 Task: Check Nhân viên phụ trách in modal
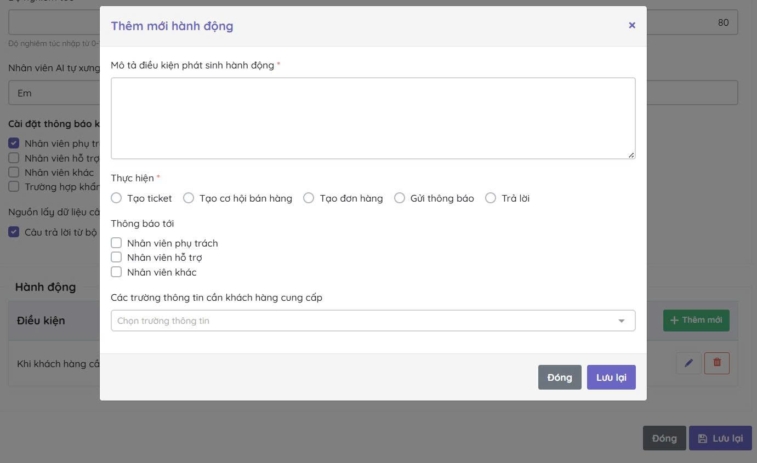coord(116,243)
